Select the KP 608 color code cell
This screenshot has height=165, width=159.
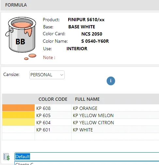(x=53, y=108)
